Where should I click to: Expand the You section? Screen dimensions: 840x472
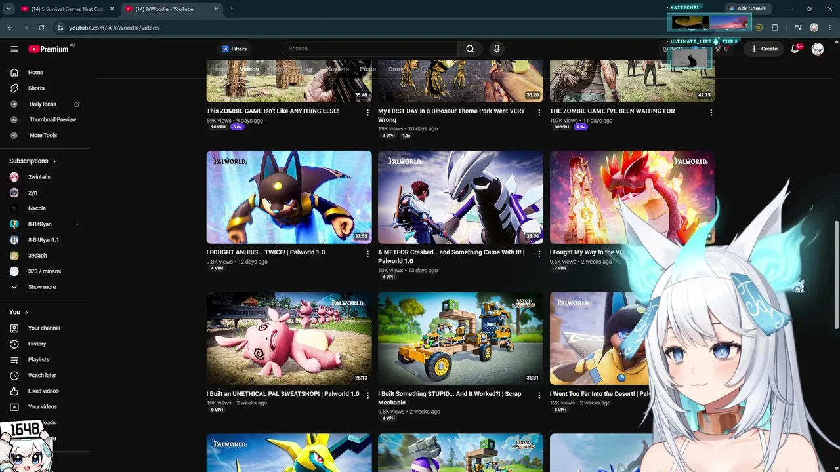point(19,312)
